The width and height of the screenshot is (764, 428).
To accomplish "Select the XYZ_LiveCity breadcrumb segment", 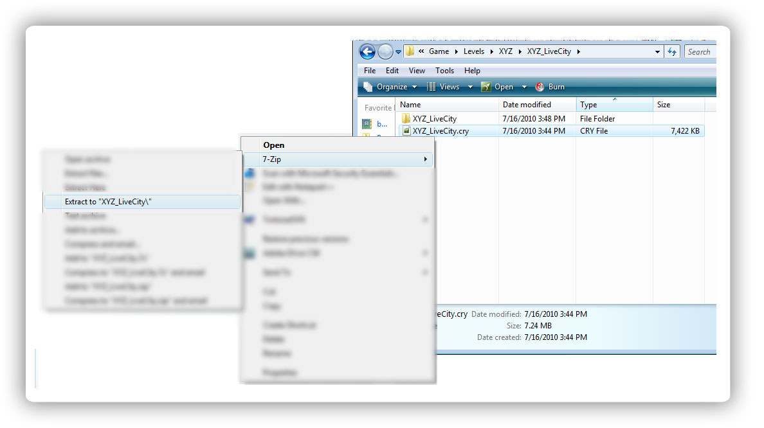I will click(549, 51).
